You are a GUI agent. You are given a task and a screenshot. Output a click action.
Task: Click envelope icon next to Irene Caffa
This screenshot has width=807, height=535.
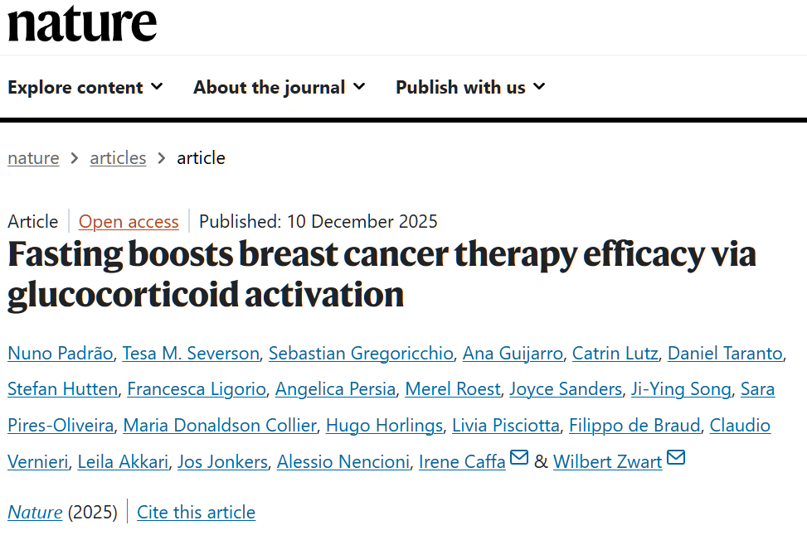point(519,457)
